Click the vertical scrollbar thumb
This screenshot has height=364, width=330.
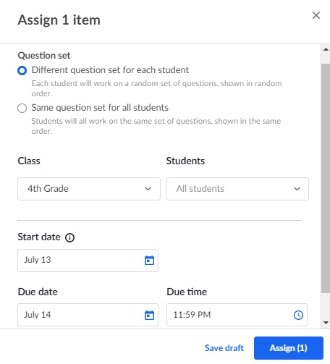tap(326, 179)
